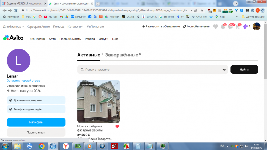Show hidden tray icons arrow
This screenshot has width=267, height=150.
pos(227,146)
